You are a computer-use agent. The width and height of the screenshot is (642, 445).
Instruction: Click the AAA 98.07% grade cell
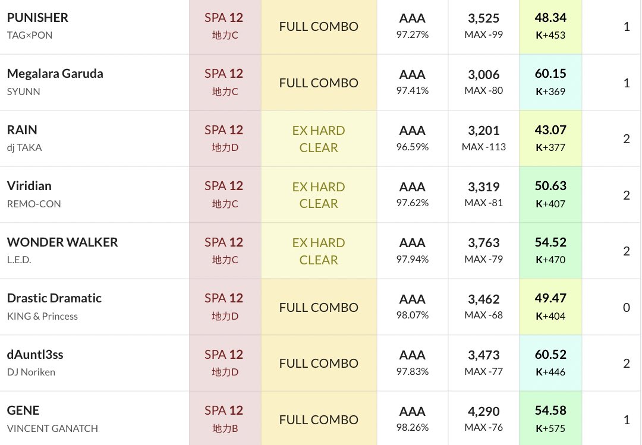[413, 307]
